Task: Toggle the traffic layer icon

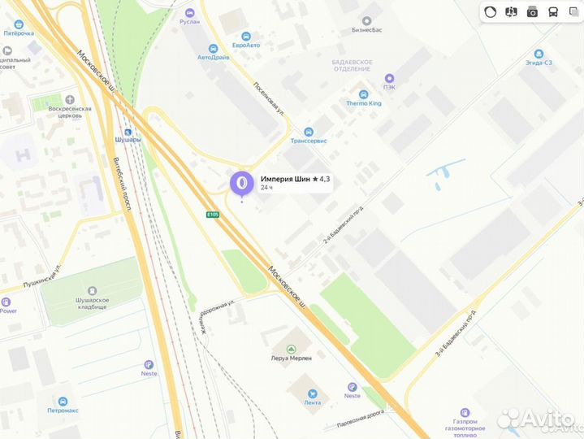Action: click(490, 12)
